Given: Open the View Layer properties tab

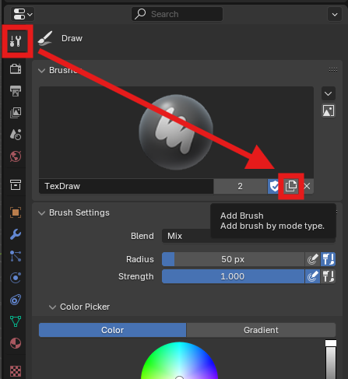Looking at the screenshot, I should [x=16, y=113].
